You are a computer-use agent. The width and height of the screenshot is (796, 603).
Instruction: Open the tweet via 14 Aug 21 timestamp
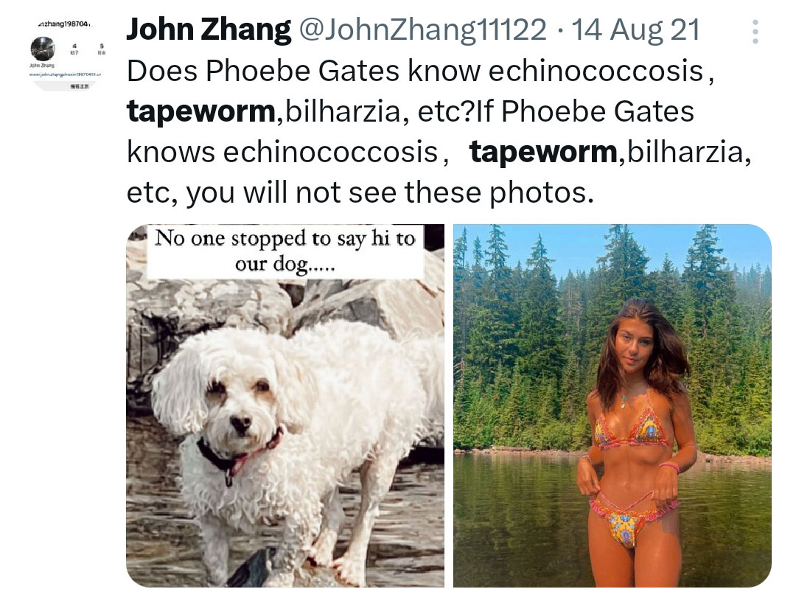pyautogui.click(x=635, y=30)
